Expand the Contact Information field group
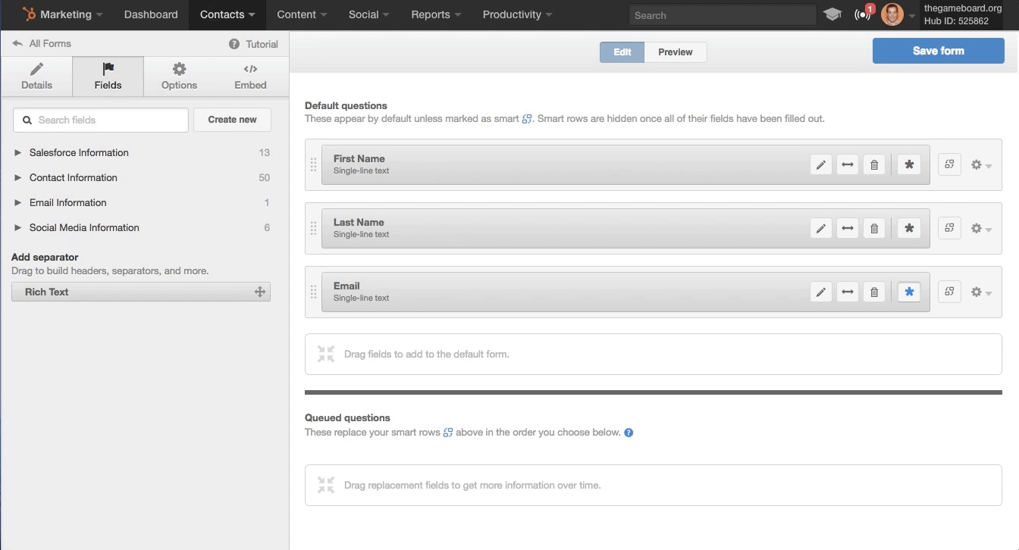 point(18,177)
